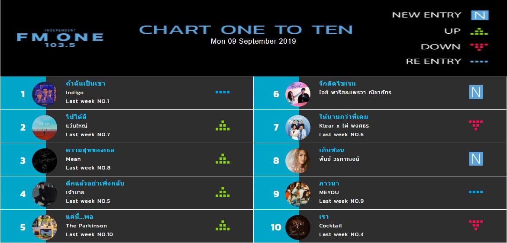This screenshot has width=507, height=243.
Task: Click the blue dashes icon next to Indigo
Action: [223, 92]
